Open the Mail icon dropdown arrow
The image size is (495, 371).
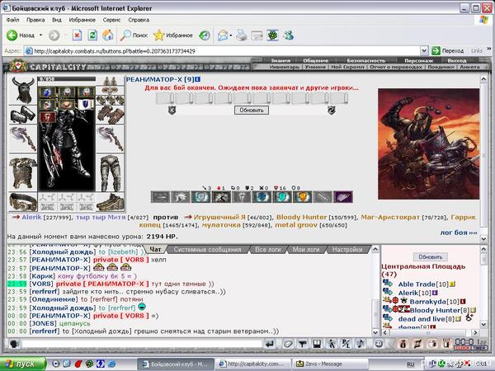231,35
